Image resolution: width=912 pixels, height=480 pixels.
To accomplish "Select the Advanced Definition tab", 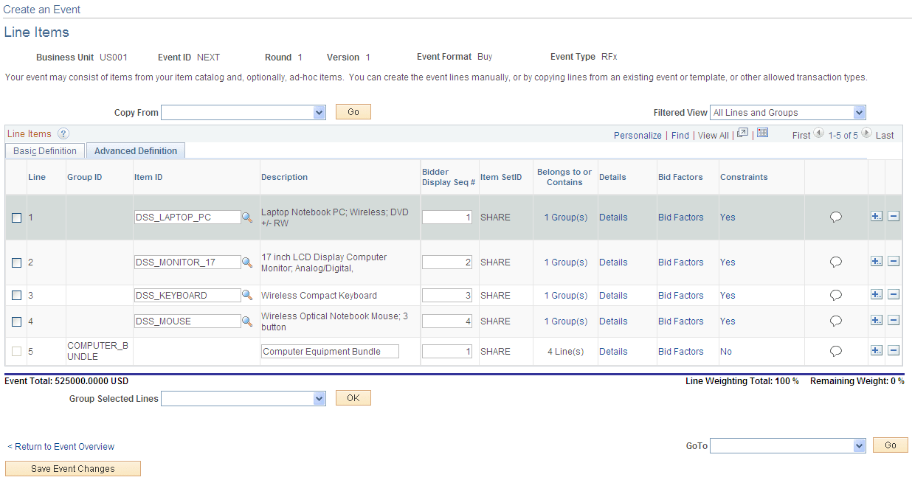I will pyautogui.click(x=135, y=150).
